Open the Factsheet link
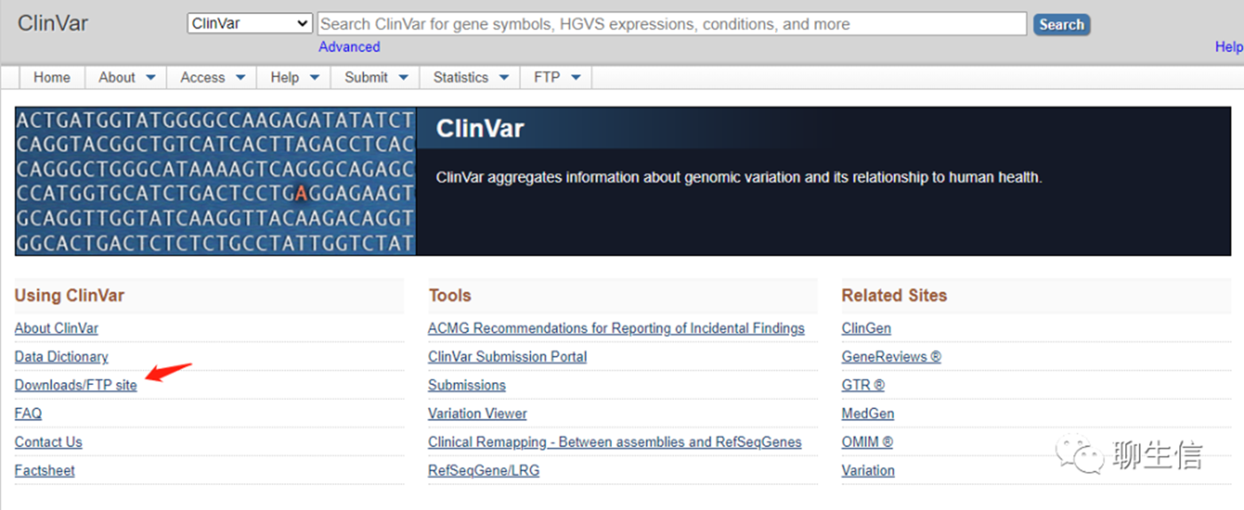Screen dimensions: 1244x510 click(44, 470)
